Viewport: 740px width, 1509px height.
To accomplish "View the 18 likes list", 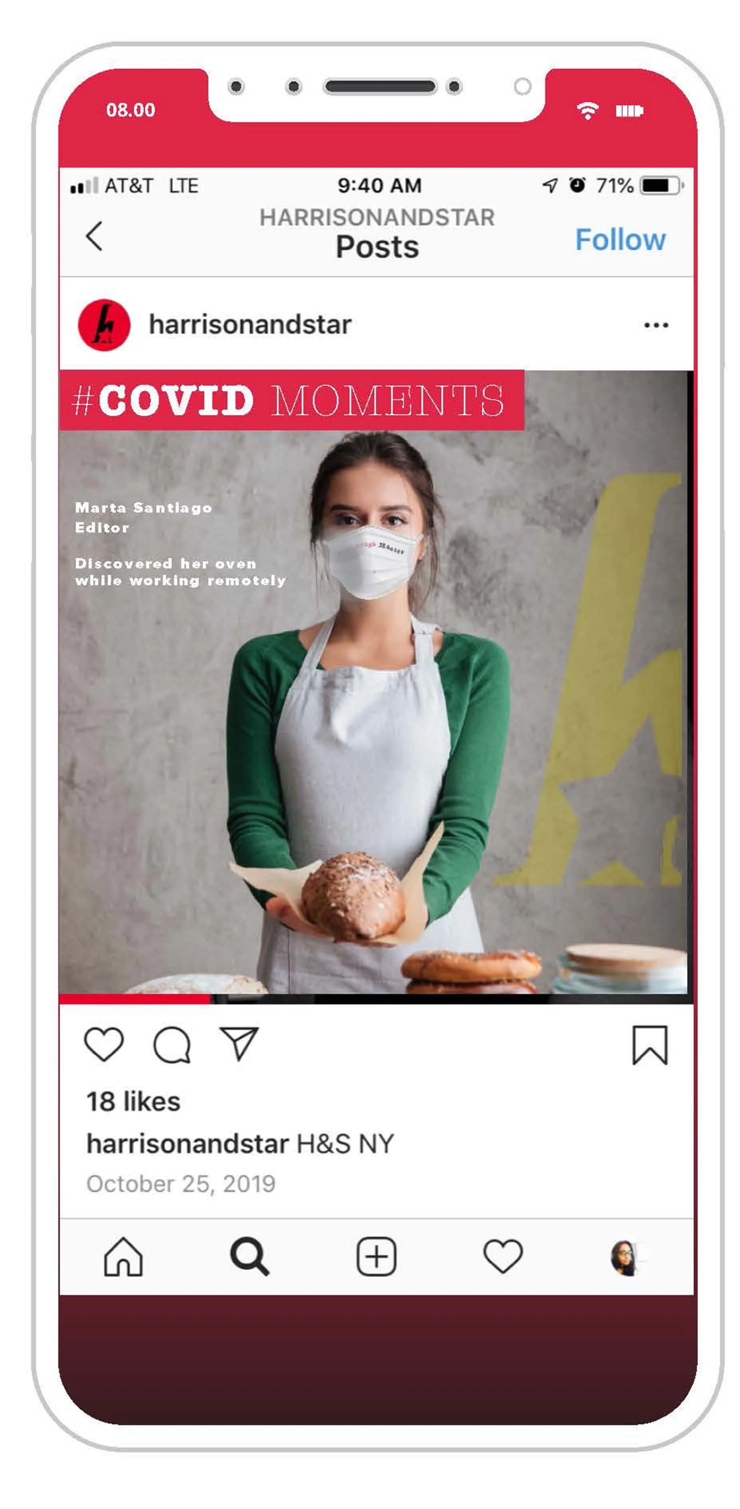I will pos(134,1102).
